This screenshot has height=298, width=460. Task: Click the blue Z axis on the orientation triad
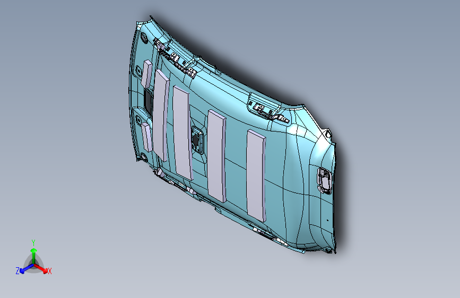27,268
